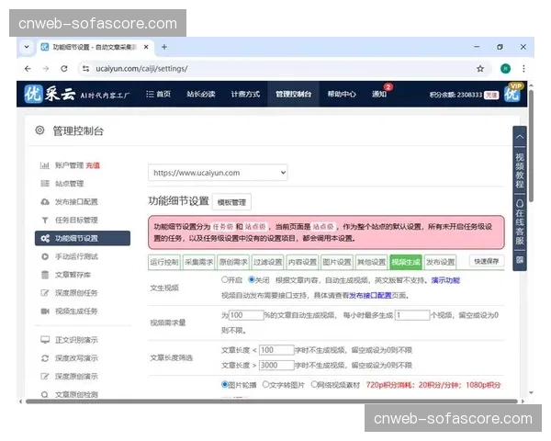Click the red notification badge
The height and width of the screenshot is (441, 551).
[x=388, y=87]
